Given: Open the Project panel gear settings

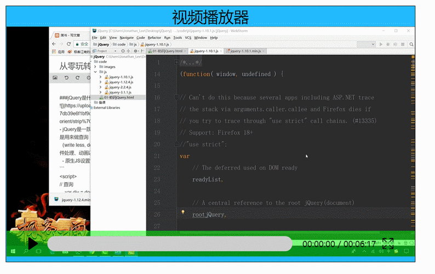Looking at the screenshot, I should pyautogui.click(x=136, y=51).
